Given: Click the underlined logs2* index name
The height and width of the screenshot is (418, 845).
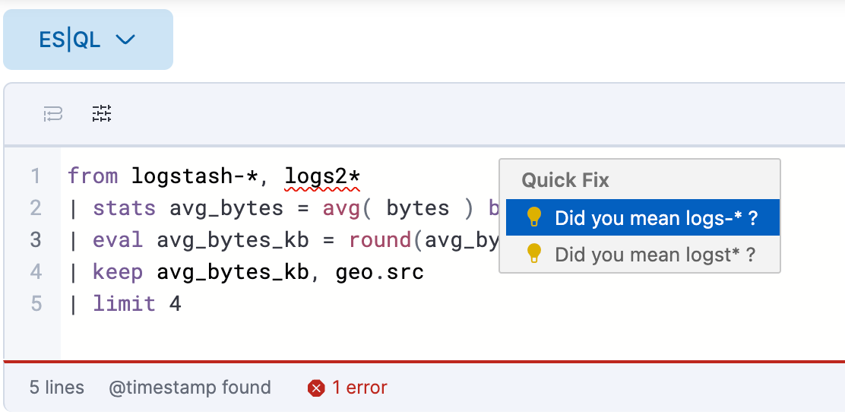Looking at the screenshot, I should coord(322,177).
